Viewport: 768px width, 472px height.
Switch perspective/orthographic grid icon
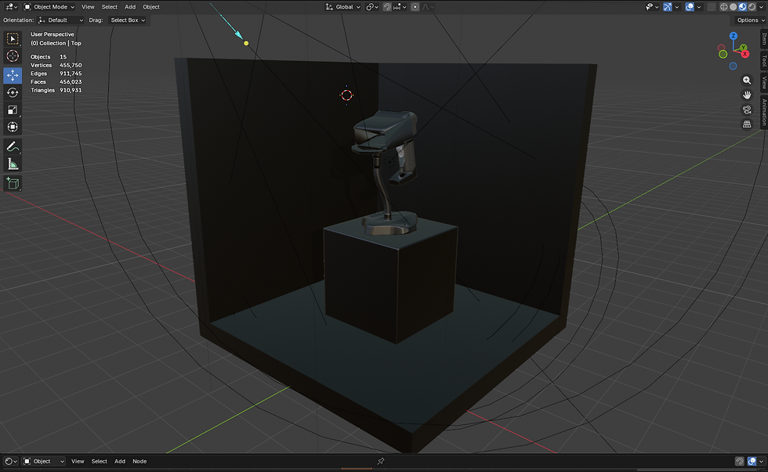click(x=746, y=124)
